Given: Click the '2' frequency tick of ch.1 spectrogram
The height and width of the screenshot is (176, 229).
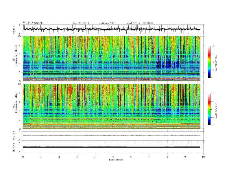Looking at the screenshot, I should 20,72.
